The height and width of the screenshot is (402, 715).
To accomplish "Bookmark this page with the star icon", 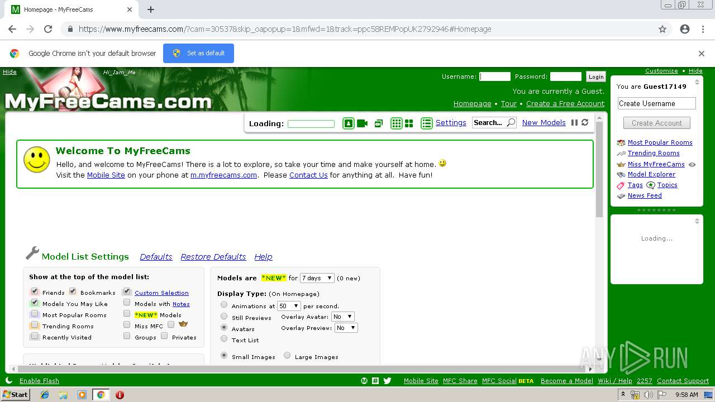I will (662, 29).
